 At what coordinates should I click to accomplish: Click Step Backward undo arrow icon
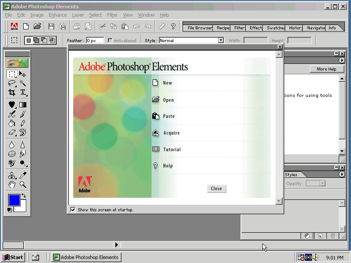(136, 26)
